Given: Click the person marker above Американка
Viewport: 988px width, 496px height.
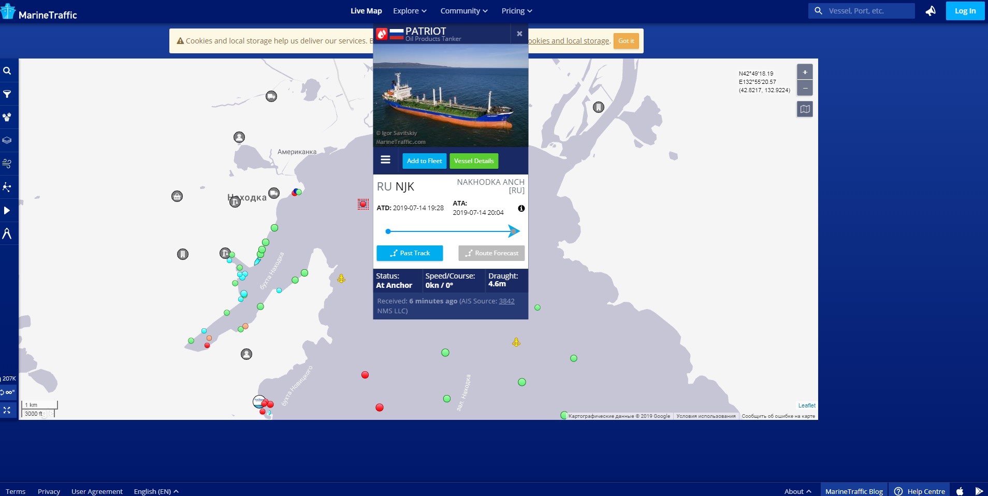Looking at the screenshot, I should (x=239, y=137).
